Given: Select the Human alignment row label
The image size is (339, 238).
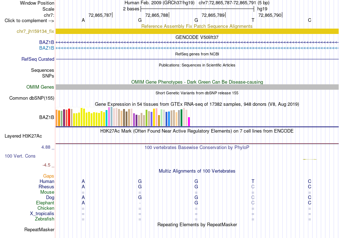Looking at the screenshot, I should coord(47,182).
